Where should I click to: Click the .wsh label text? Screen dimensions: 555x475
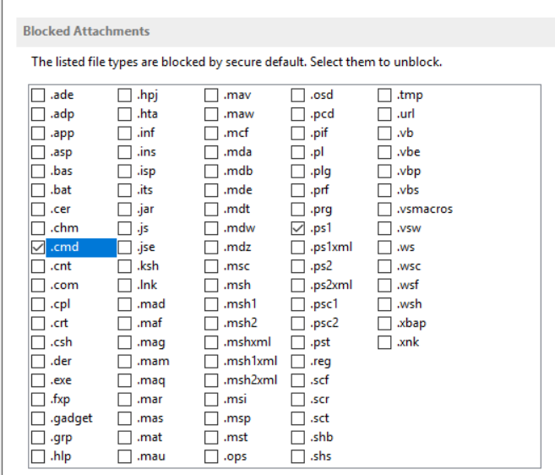point(410,304)
